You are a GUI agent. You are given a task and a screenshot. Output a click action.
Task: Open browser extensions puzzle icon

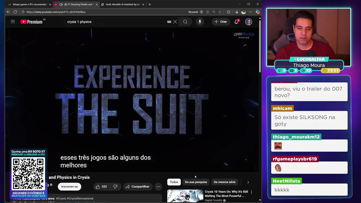click(228, 12)
